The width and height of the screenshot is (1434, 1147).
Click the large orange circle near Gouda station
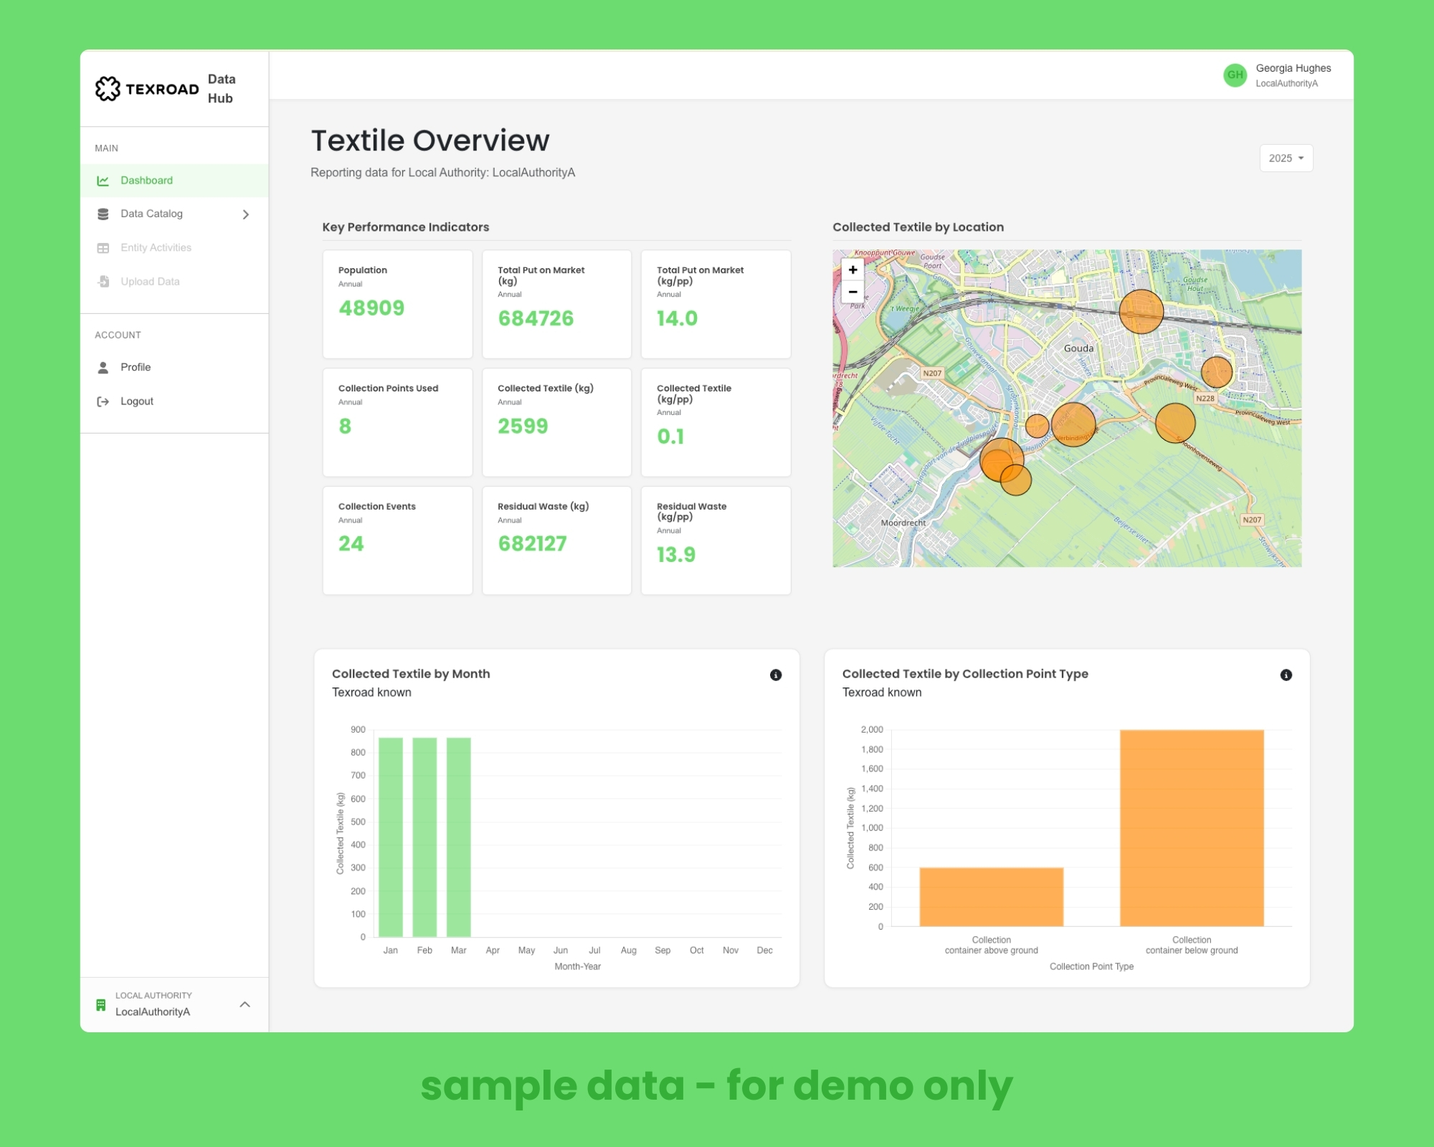tap(1141, 312)
